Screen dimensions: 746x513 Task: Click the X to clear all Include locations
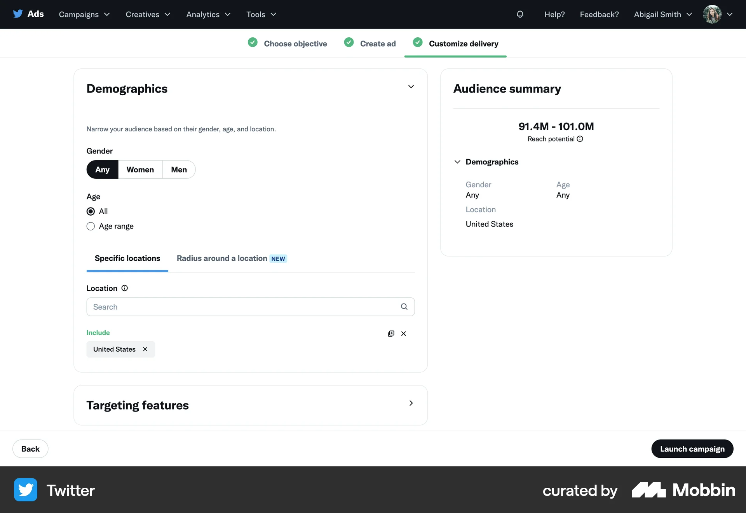tap(404, 333)
